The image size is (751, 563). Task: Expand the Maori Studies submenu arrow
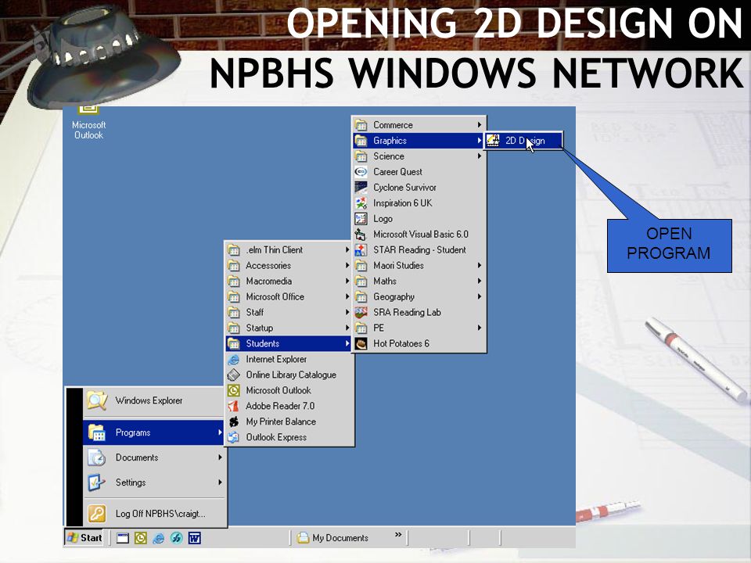479,266
